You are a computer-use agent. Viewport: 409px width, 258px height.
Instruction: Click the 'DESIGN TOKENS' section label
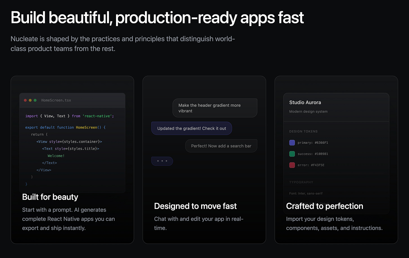pos(303,131)
